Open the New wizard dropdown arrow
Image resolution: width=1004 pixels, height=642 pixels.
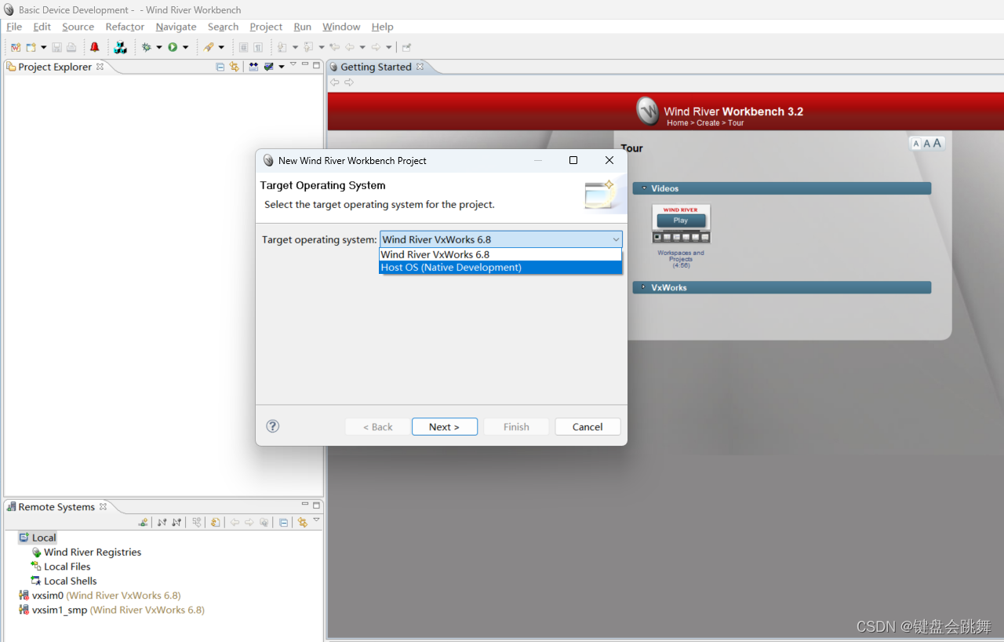(x=43, y=47)
